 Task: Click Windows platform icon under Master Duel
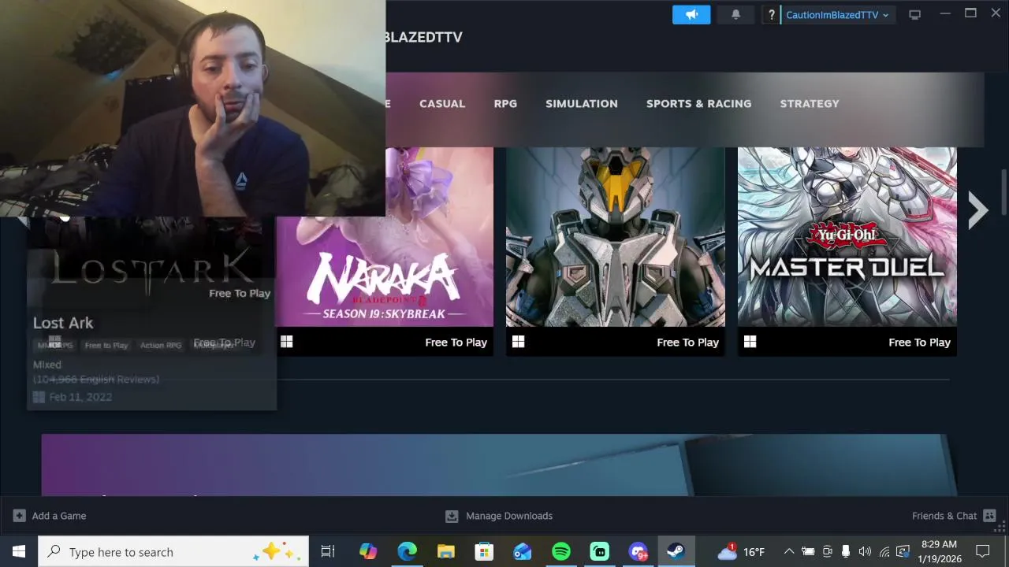(750, 342)
